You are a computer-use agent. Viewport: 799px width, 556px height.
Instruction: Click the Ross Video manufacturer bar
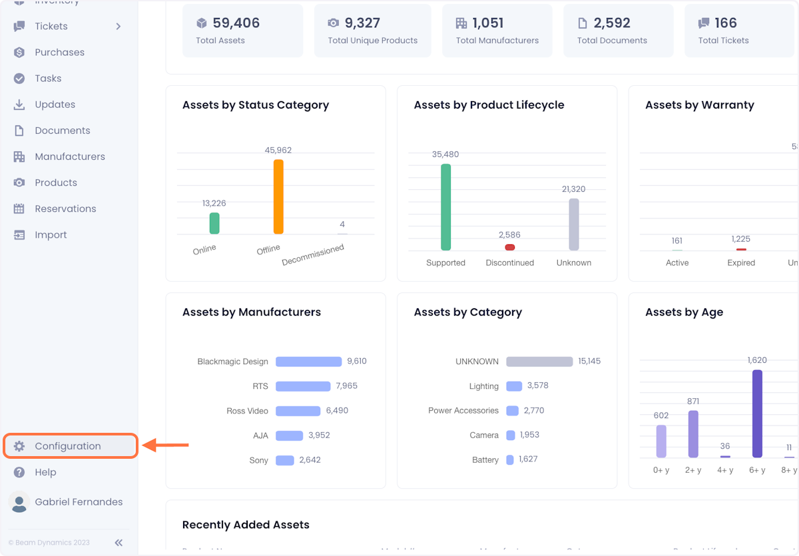(298, 411)
